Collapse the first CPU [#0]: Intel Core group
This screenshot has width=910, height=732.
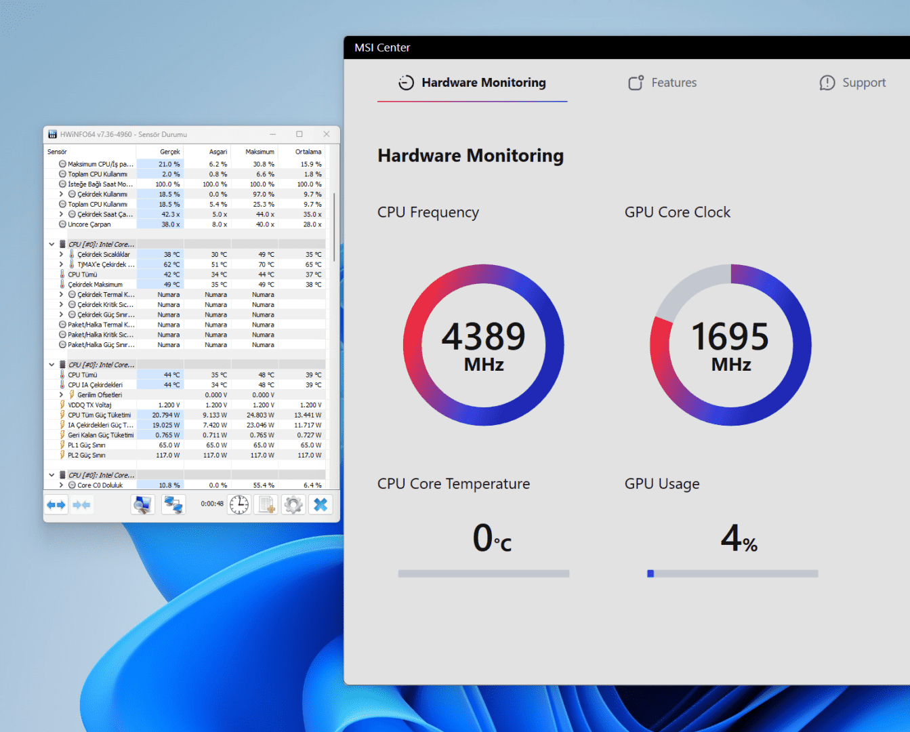[51, 245]
